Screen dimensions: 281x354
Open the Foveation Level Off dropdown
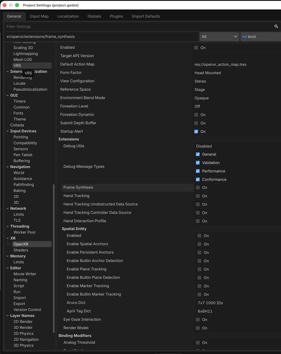pyautogui.click(x=237, y=106)
